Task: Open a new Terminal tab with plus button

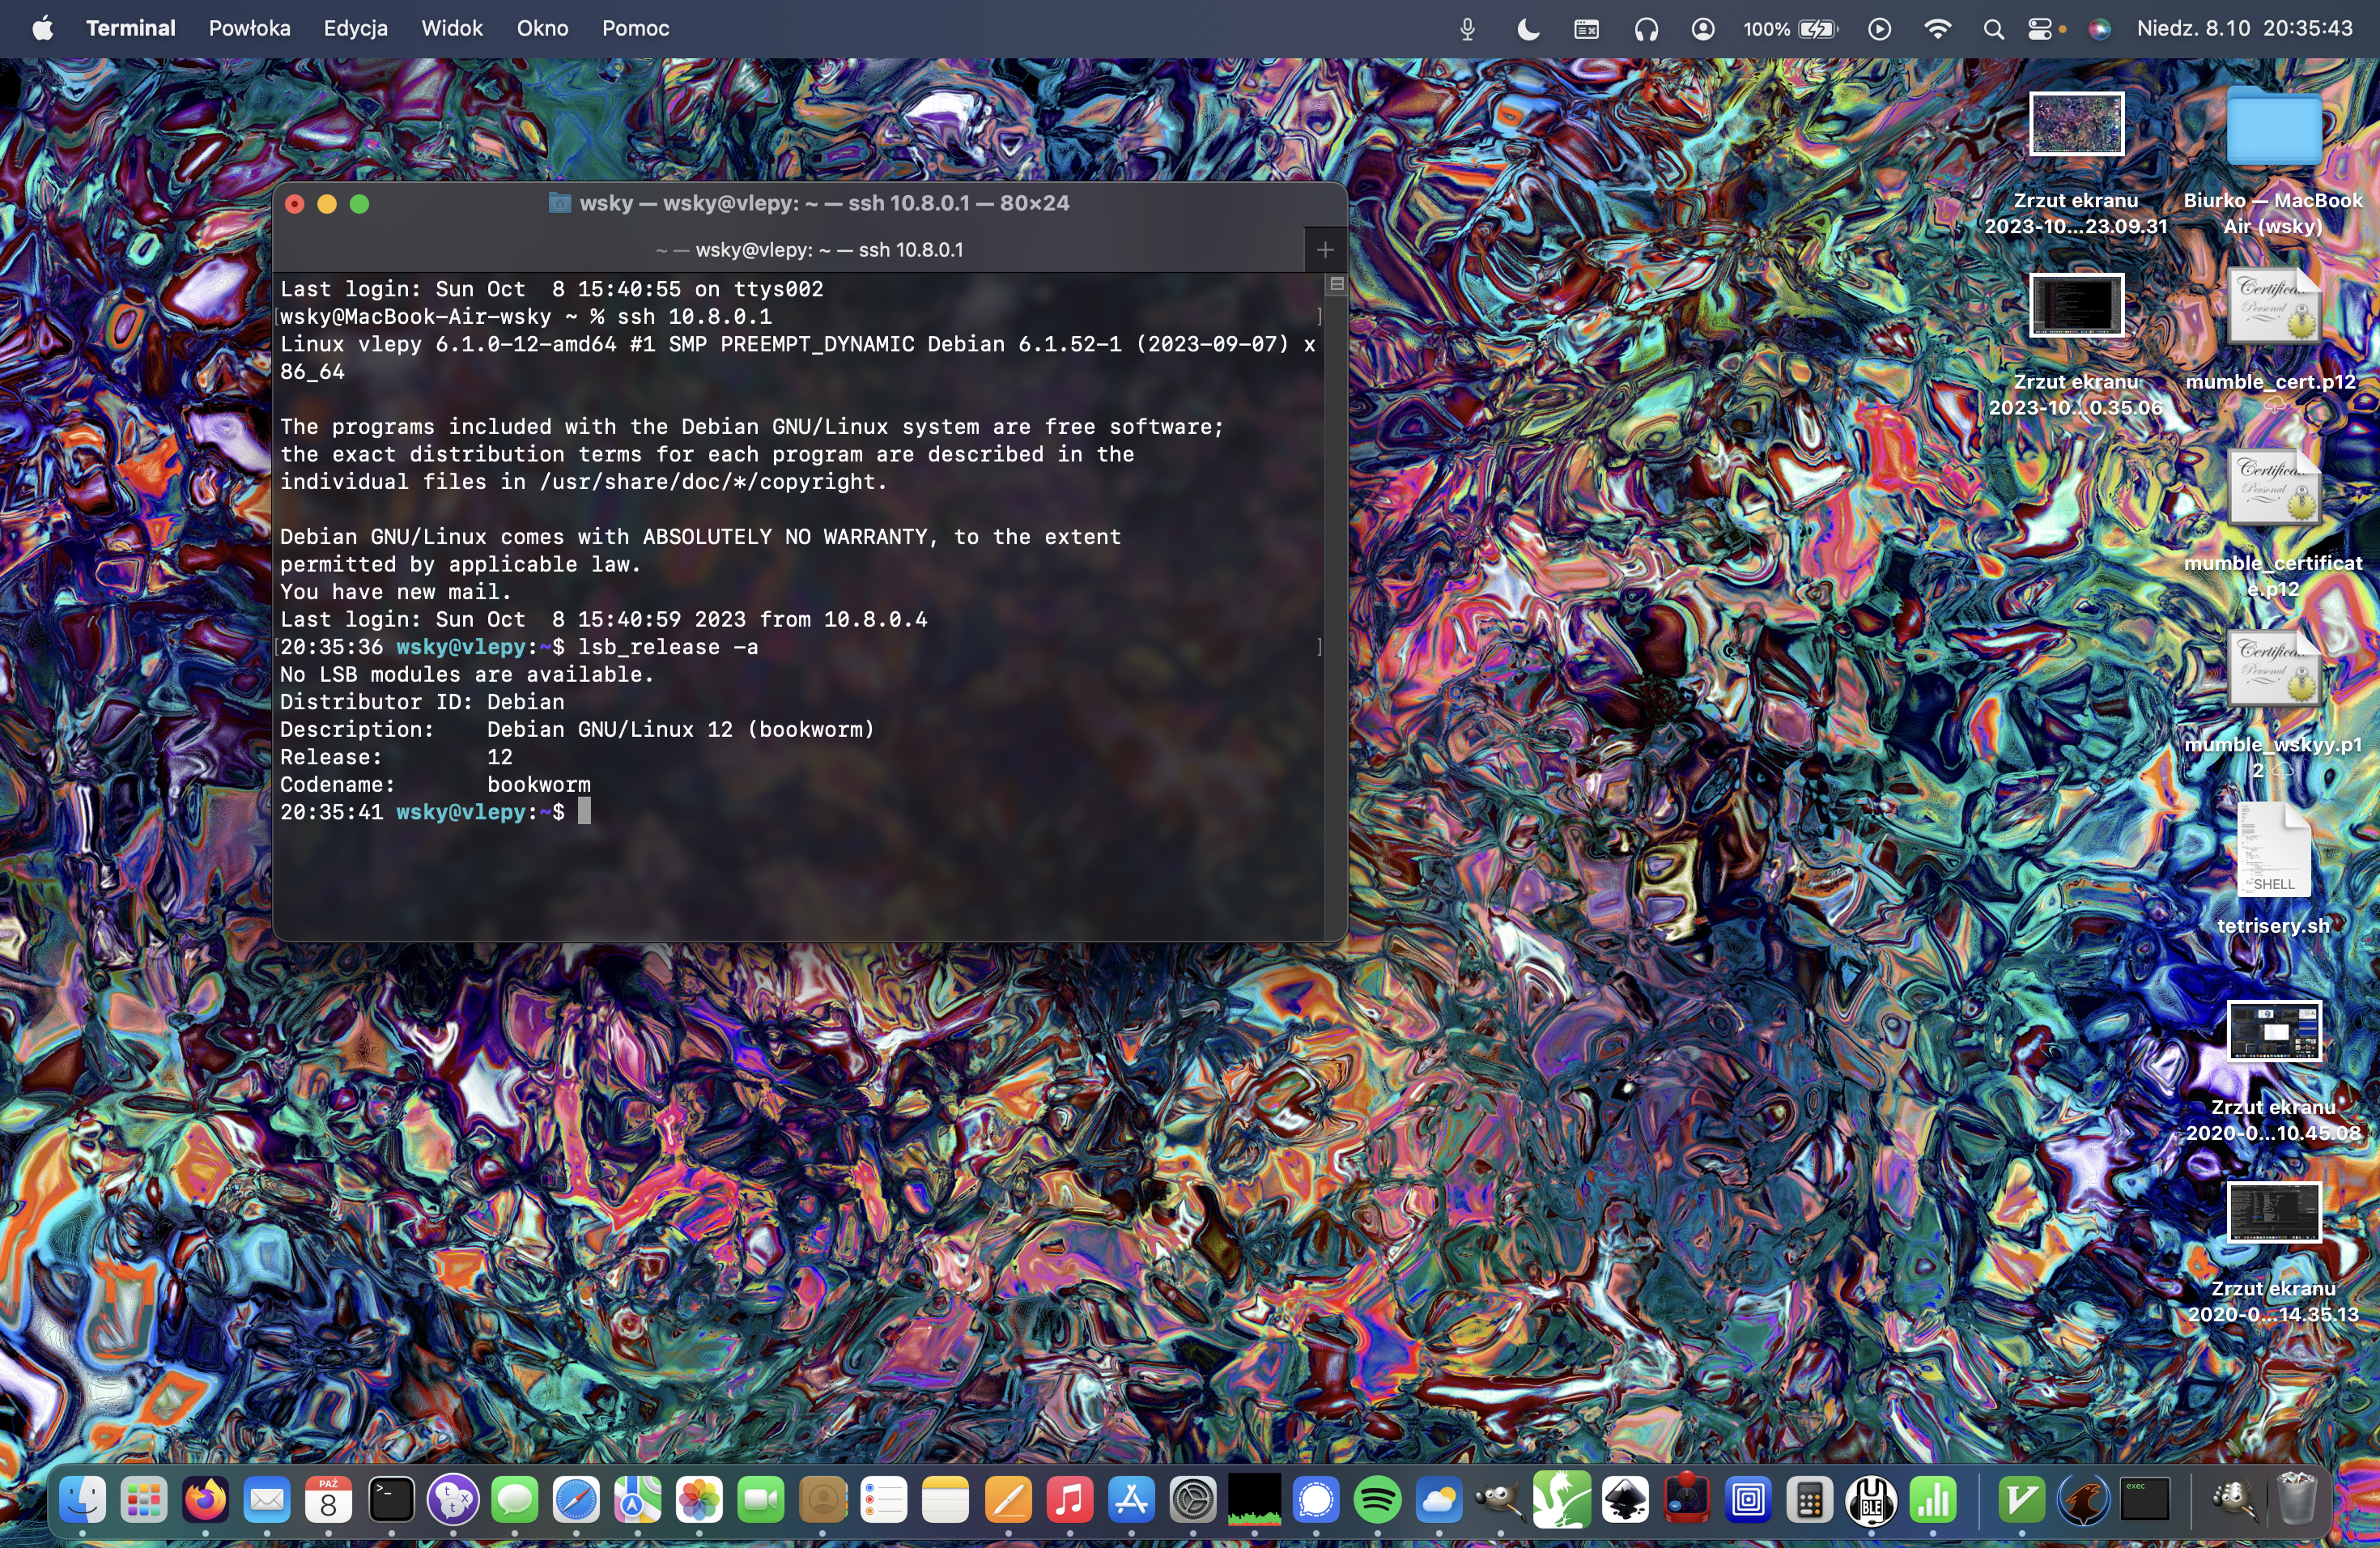Action: pyautogui.click(x=1325, y=250)
